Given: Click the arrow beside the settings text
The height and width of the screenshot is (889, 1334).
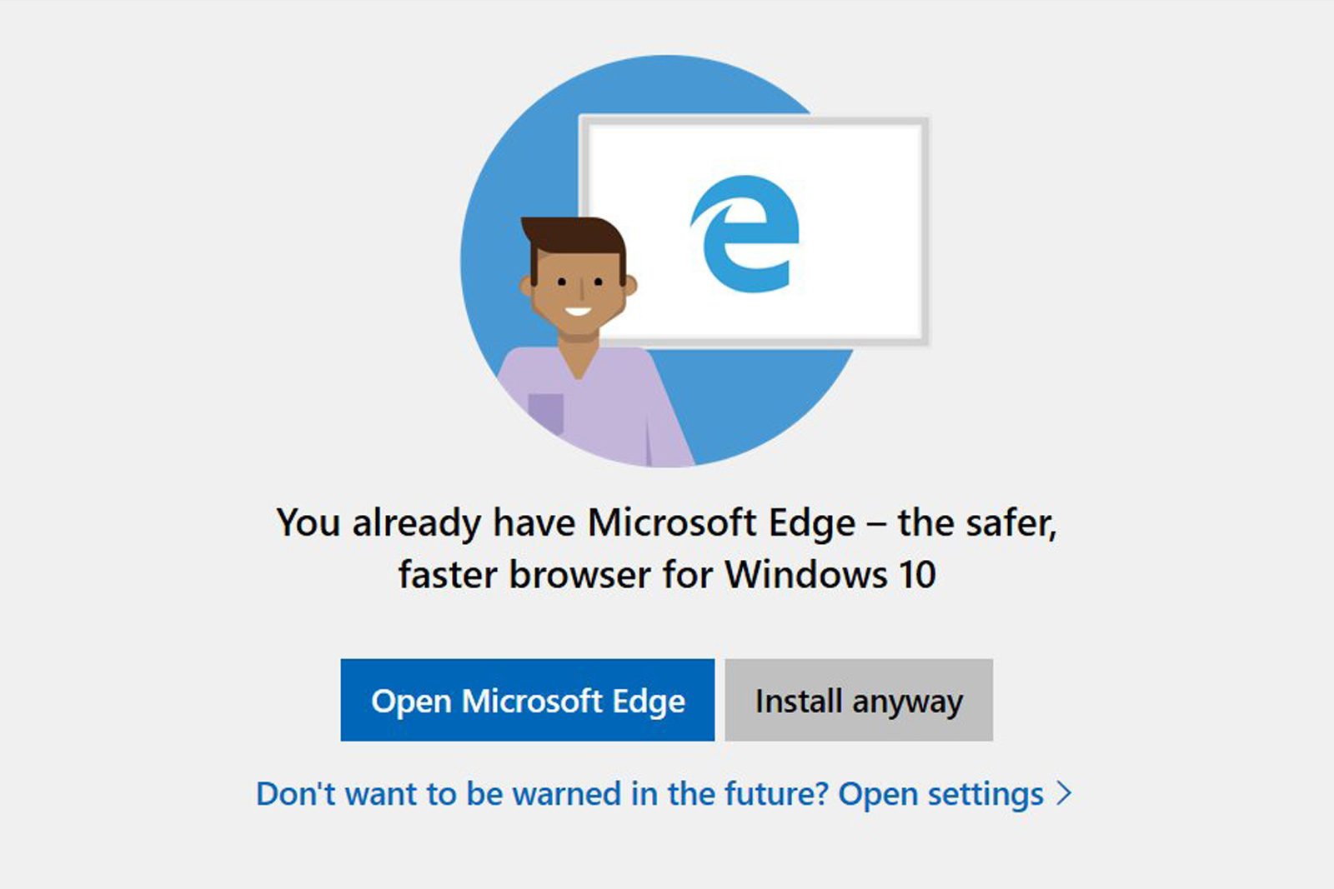Looking at the screenshot, I should point(1063,794).
